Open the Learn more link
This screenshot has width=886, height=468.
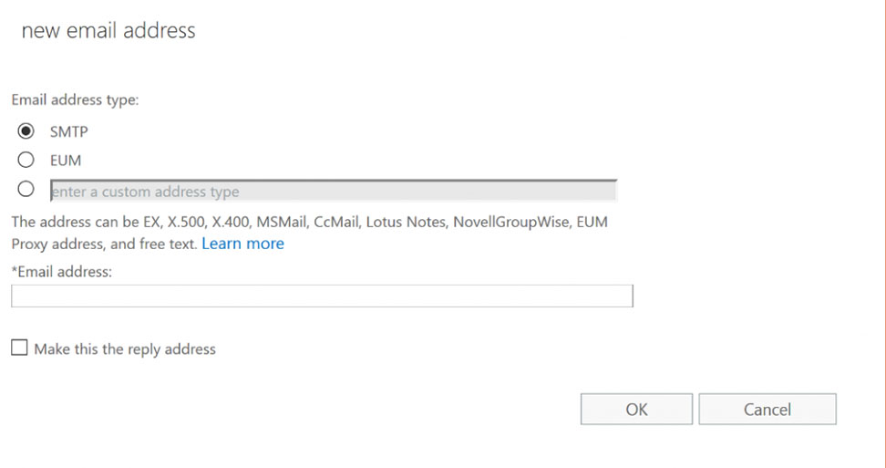[243, 244]
